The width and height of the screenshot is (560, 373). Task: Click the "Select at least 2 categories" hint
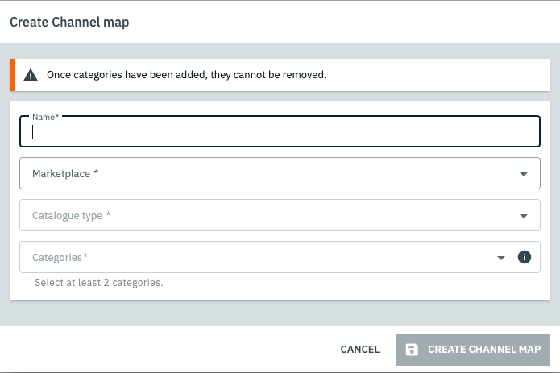point(97,283)
